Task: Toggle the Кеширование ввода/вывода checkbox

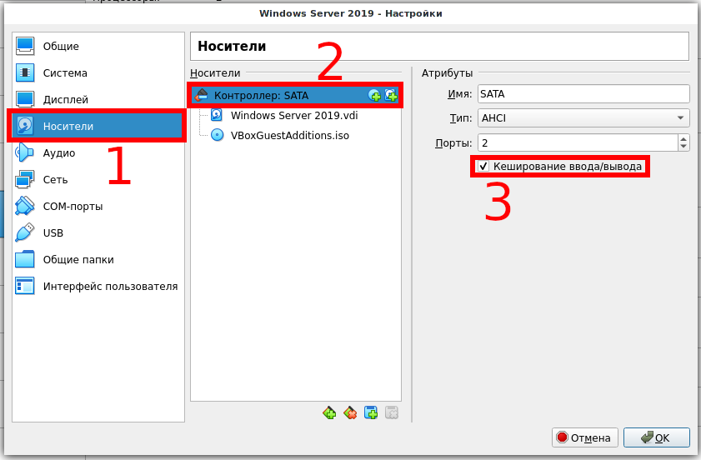Action: (483, 167)
